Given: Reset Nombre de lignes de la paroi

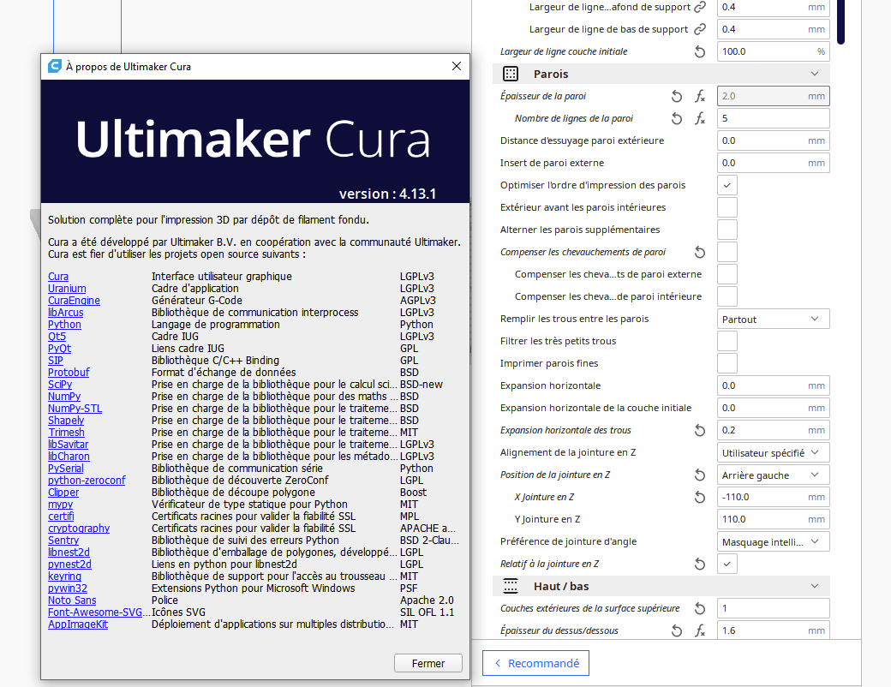Looking at the screenshot, I should pyautogui.click(x=676, y=118).
